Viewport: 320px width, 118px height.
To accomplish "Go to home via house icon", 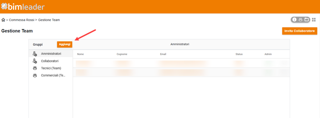I will (x=3, y=20).
